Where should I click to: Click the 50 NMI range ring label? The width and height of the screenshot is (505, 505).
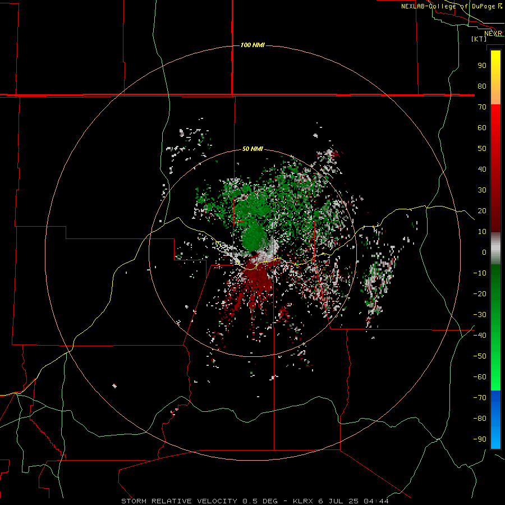pyautogui.click(x=252, y=149)
